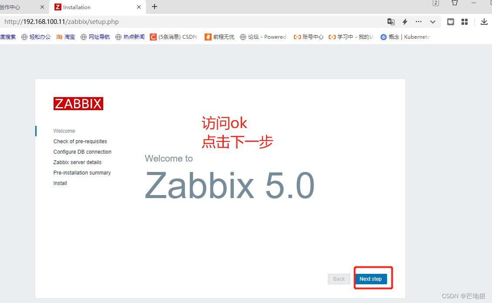Select the Install step

tap(60, 183)
